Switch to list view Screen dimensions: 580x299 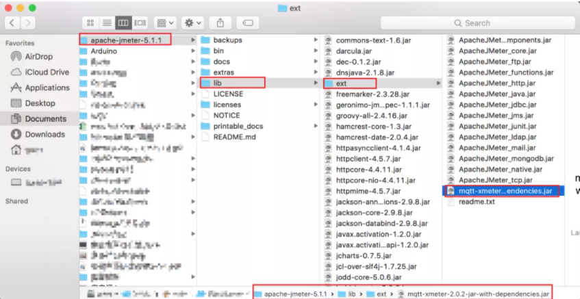107,23
